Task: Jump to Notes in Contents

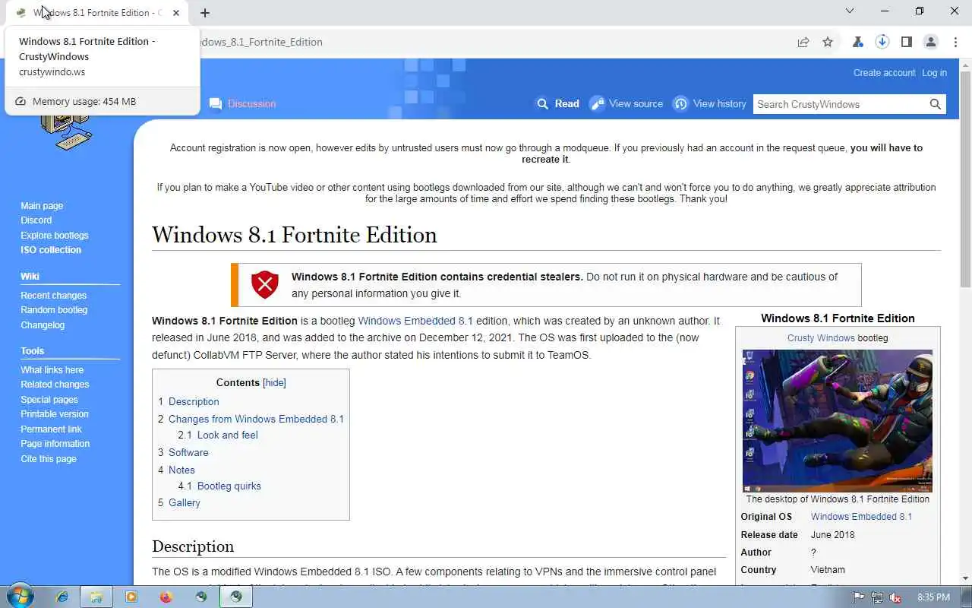Action: [181, 470]
